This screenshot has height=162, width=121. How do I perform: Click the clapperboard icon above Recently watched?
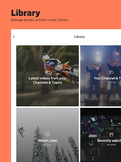[x=111, y=134]
